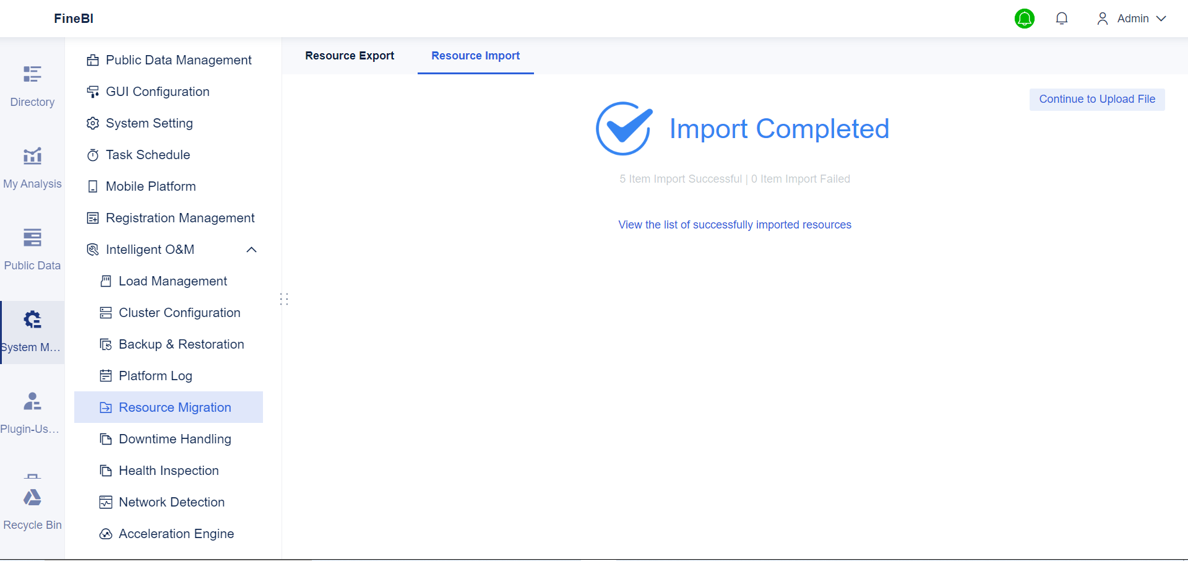Open the Public Data section
1188x561 pixels.
click(x=32, y=248)
